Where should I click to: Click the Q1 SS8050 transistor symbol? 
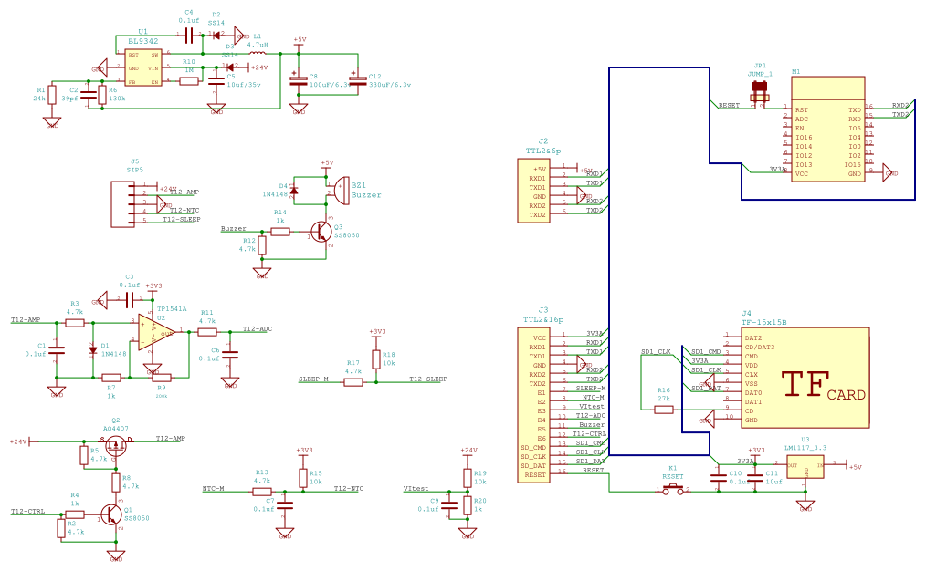point(113,515)
